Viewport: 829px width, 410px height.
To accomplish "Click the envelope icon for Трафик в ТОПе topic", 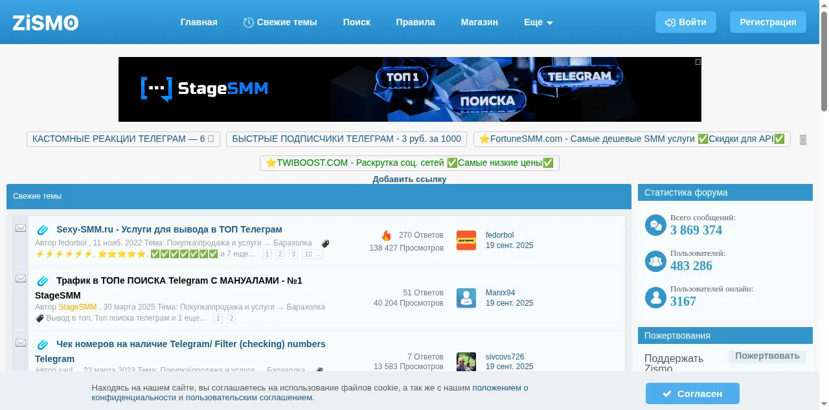I will (x=21, y=279).
